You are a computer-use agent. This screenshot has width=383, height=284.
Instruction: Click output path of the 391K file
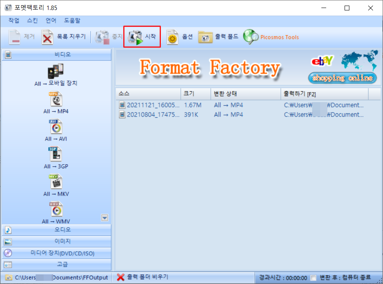tap(324, 115)
